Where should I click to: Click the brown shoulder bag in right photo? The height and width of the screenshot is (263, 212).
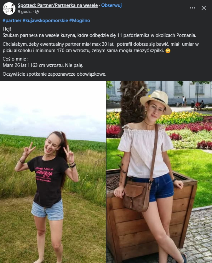pos(137,196)
